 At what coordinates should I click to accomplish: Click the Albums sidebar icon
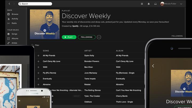coord(9,39)
